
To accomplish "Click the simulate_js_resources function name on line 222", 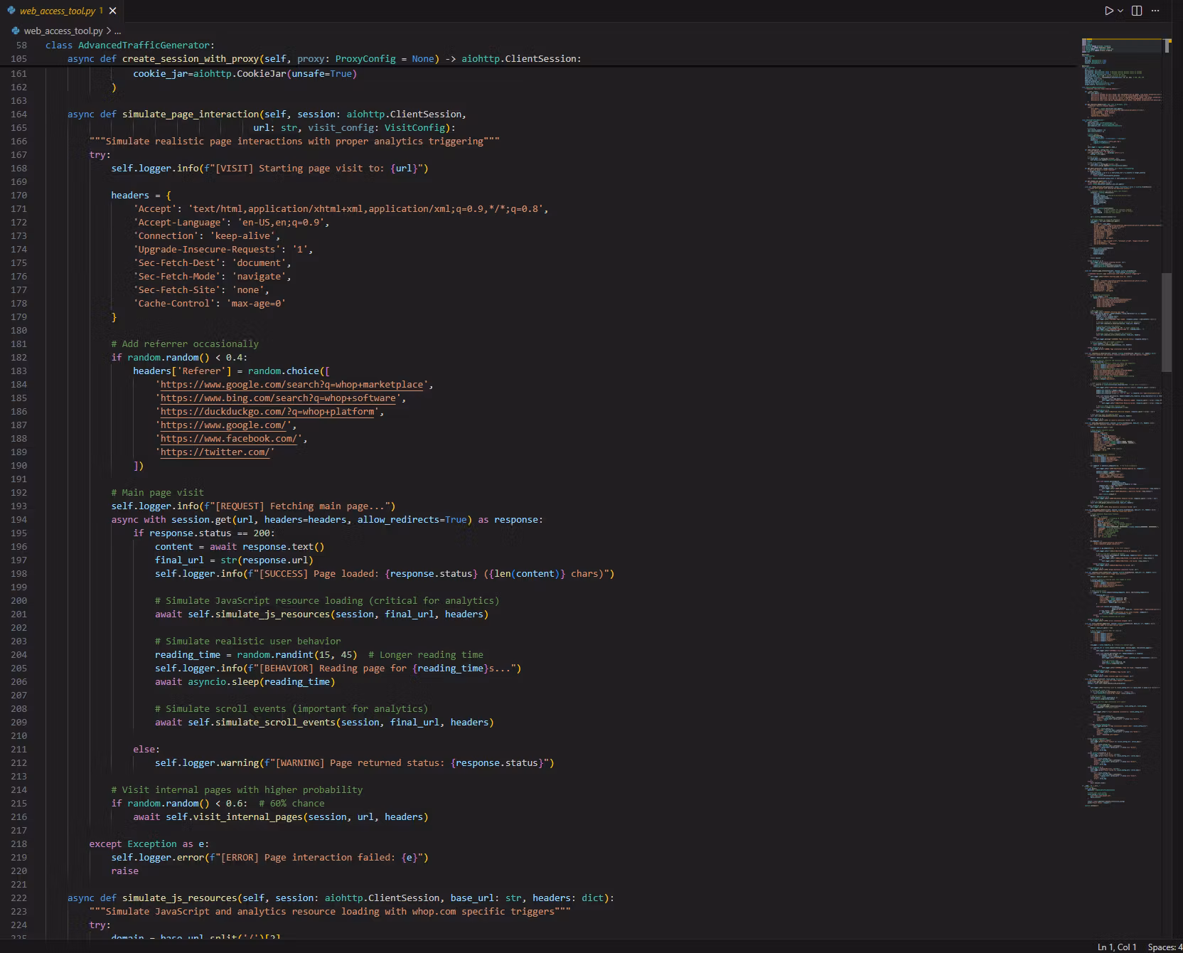I will 179,898.
